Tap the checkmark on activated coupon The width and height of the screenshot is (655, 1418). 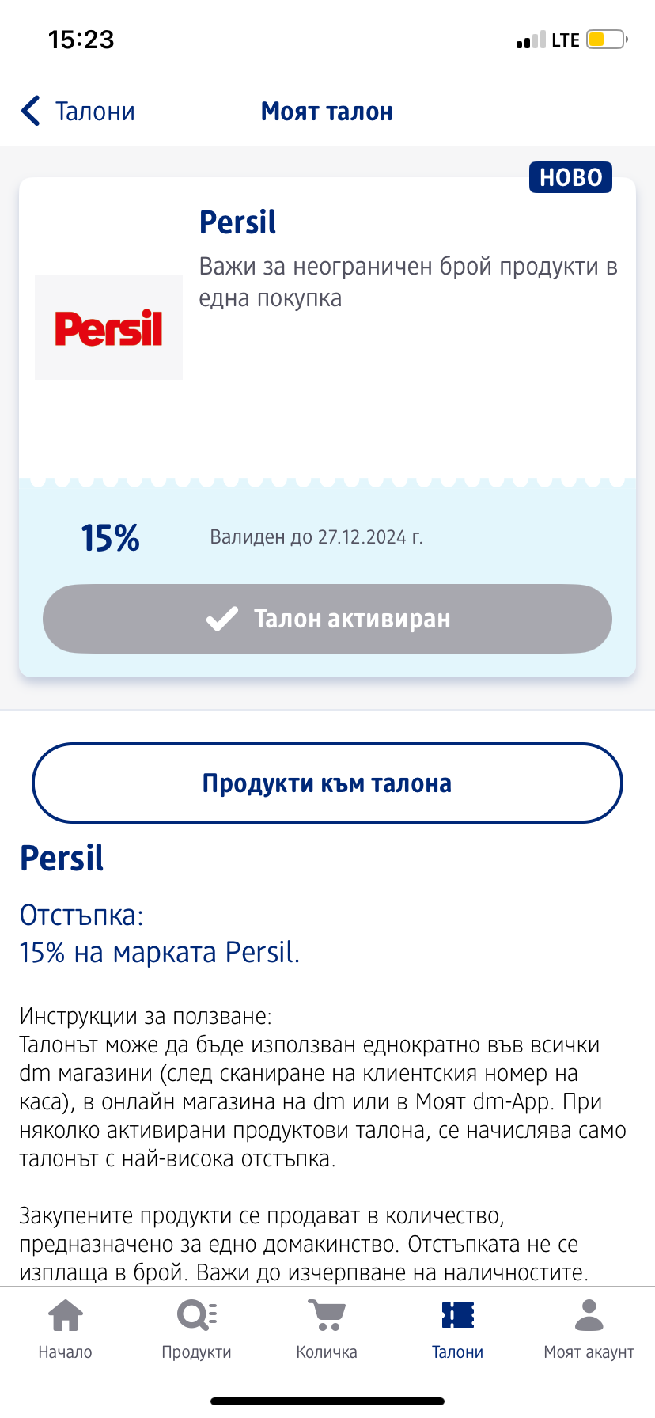[222, 619]
